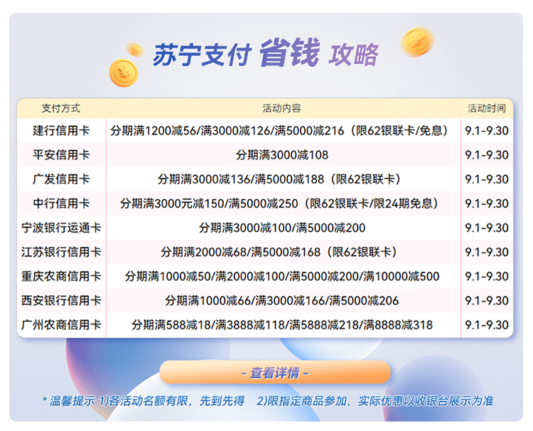
Task: Click 9.1-9.30 date in 广州农商信用卡 row
Action: tap(486, 325)
